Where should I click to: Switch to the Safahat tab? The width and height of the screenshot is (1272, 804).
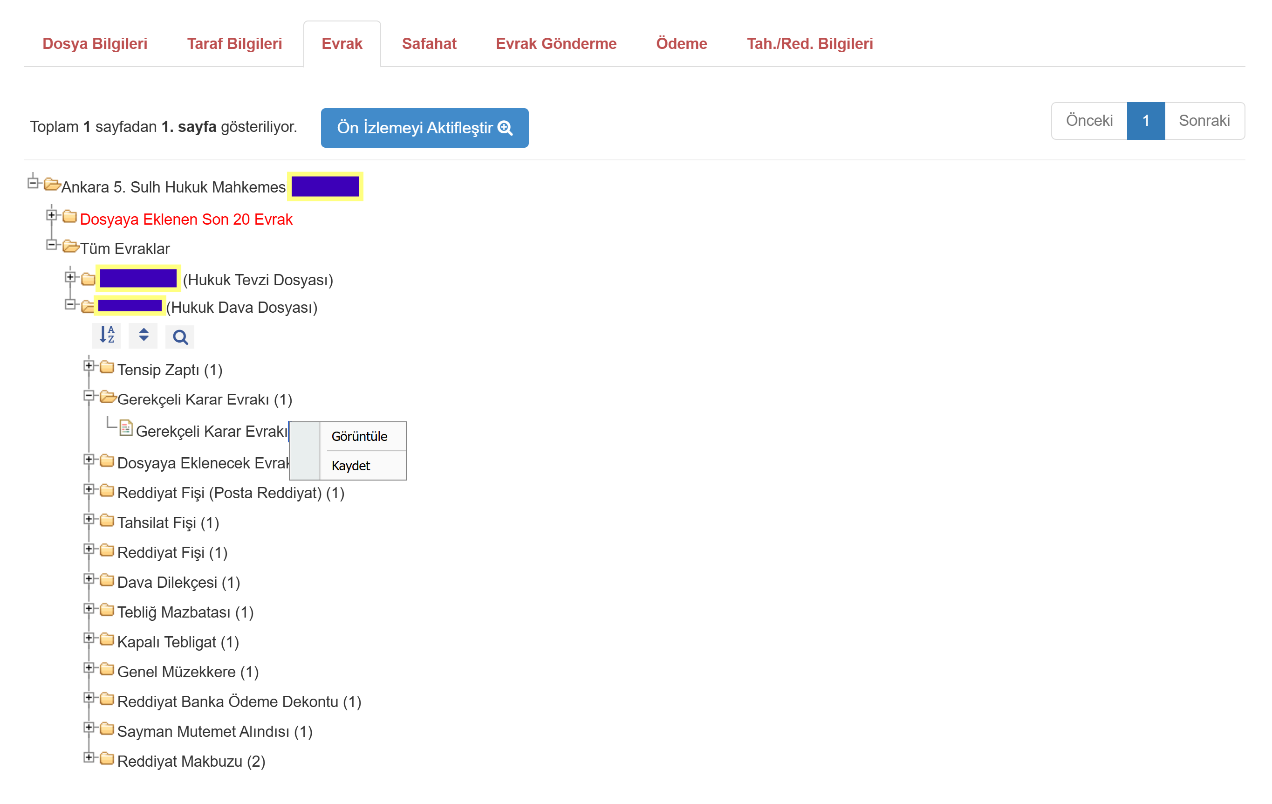click(x=429, y=44)
